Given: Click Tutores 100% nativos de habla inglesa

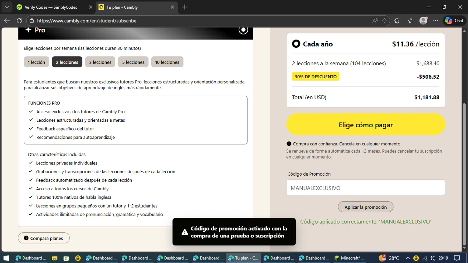Looking at the screenshot, I should click(x=74, y=197).
